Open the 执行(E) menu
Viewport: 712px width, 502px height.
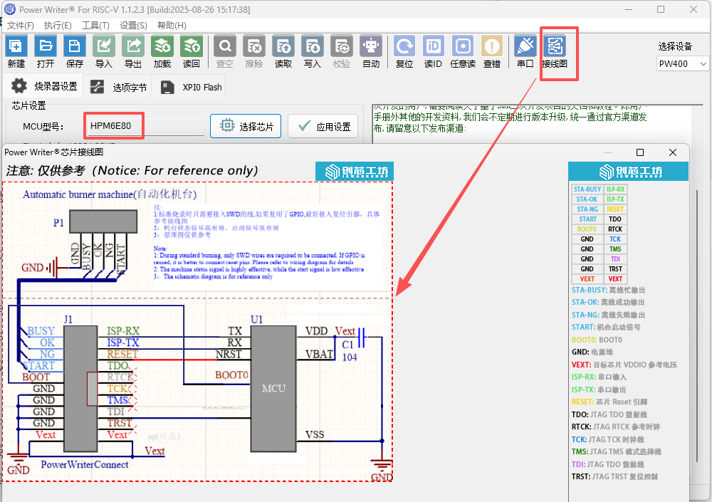coord(58,26)
